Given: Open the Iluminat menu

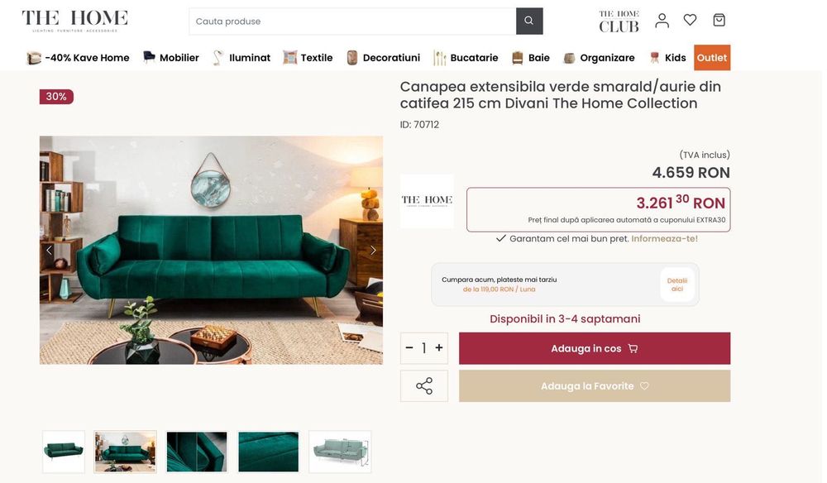Looking at the screenshot, I should coord(241,57).
